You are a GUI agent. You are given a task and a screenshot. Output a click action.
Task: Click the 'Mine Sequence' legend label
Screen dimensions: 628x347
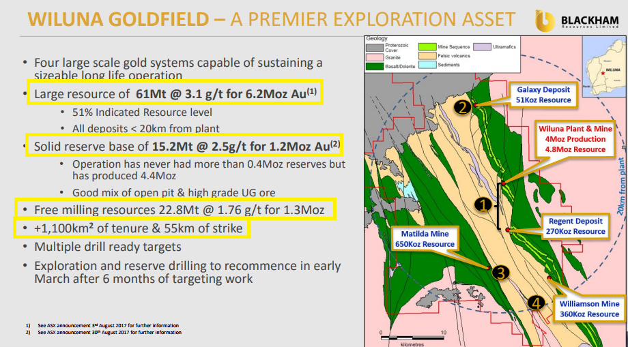tap(454, 47)
